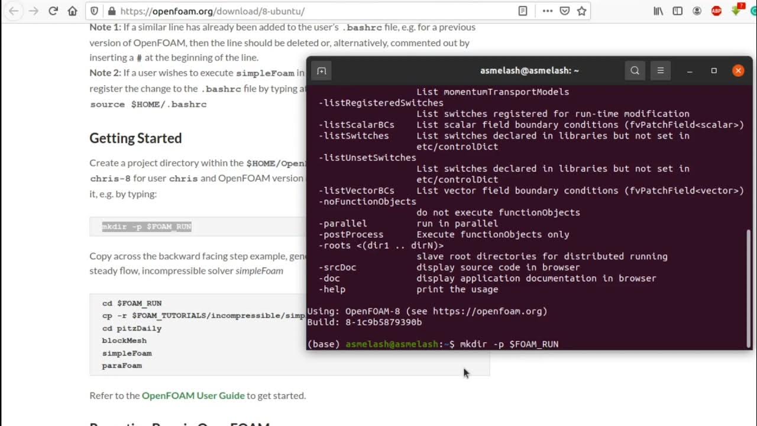
Task: Minimize the terminal window
Action: coord(690,70)
